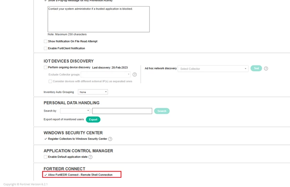Toggle Allow FortiEDR Connect Remote Shell Connection
The width and height of the screenshot is (290, 187).
point(46,175)
